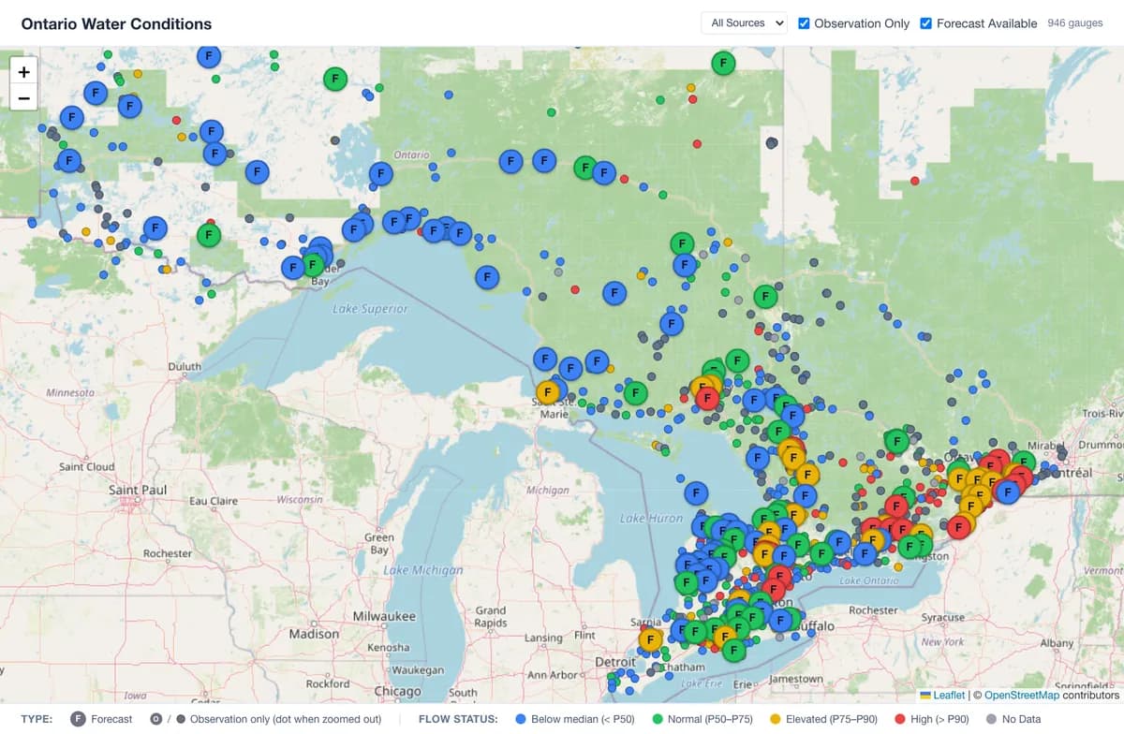Click the 'Syracuse' city label
Image resolution: width=1124 pixels, height=734 pixels.
(x=942, y=618)
